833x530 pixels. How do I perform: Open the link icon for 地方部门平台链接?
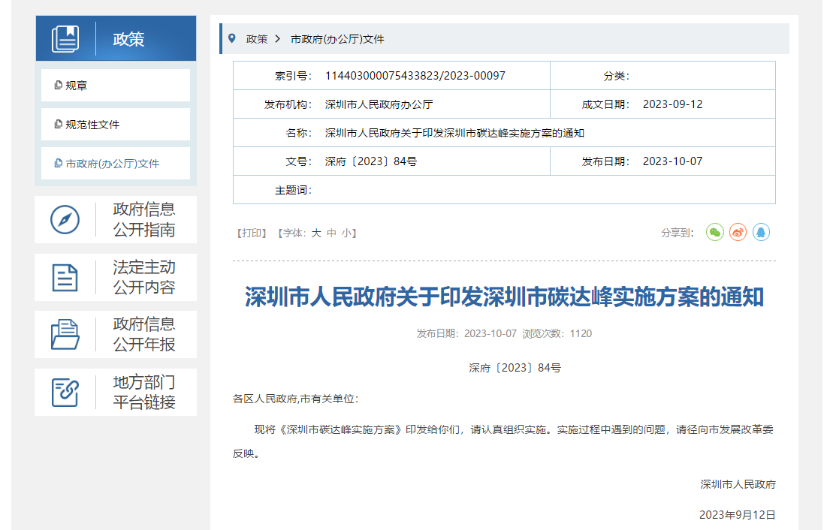click(x=65, y=392)
